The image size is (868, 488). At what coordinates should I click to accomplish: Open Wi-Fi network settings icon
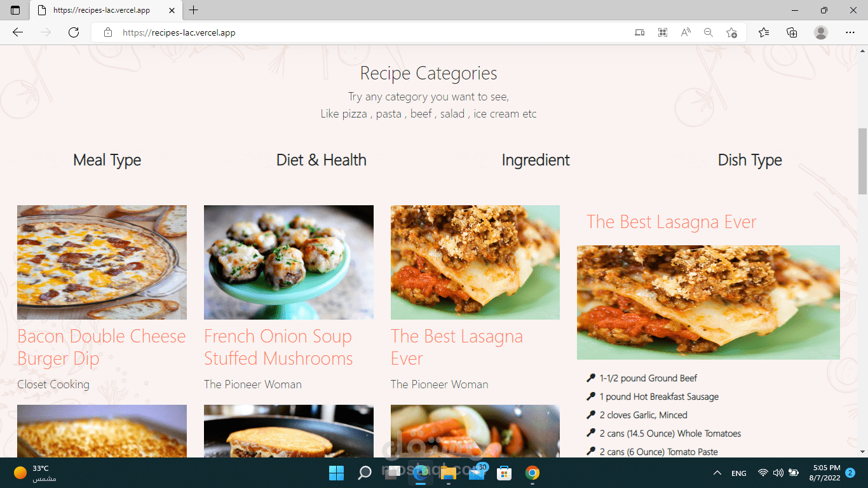click(763, 473)
